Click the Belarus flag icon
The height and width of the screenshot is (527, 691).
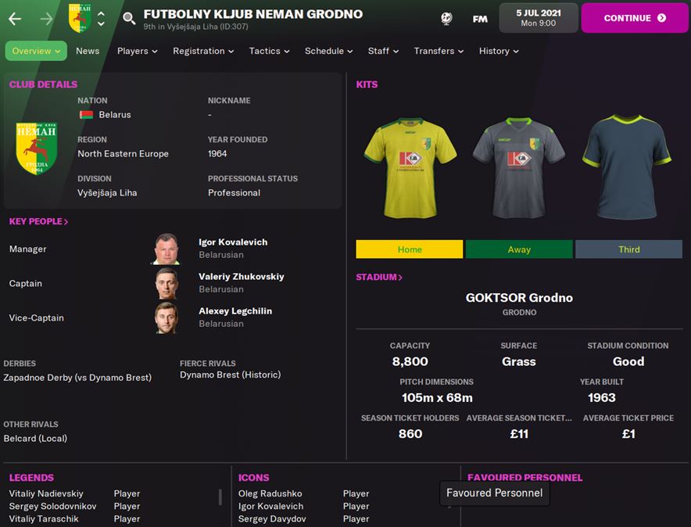86,115
